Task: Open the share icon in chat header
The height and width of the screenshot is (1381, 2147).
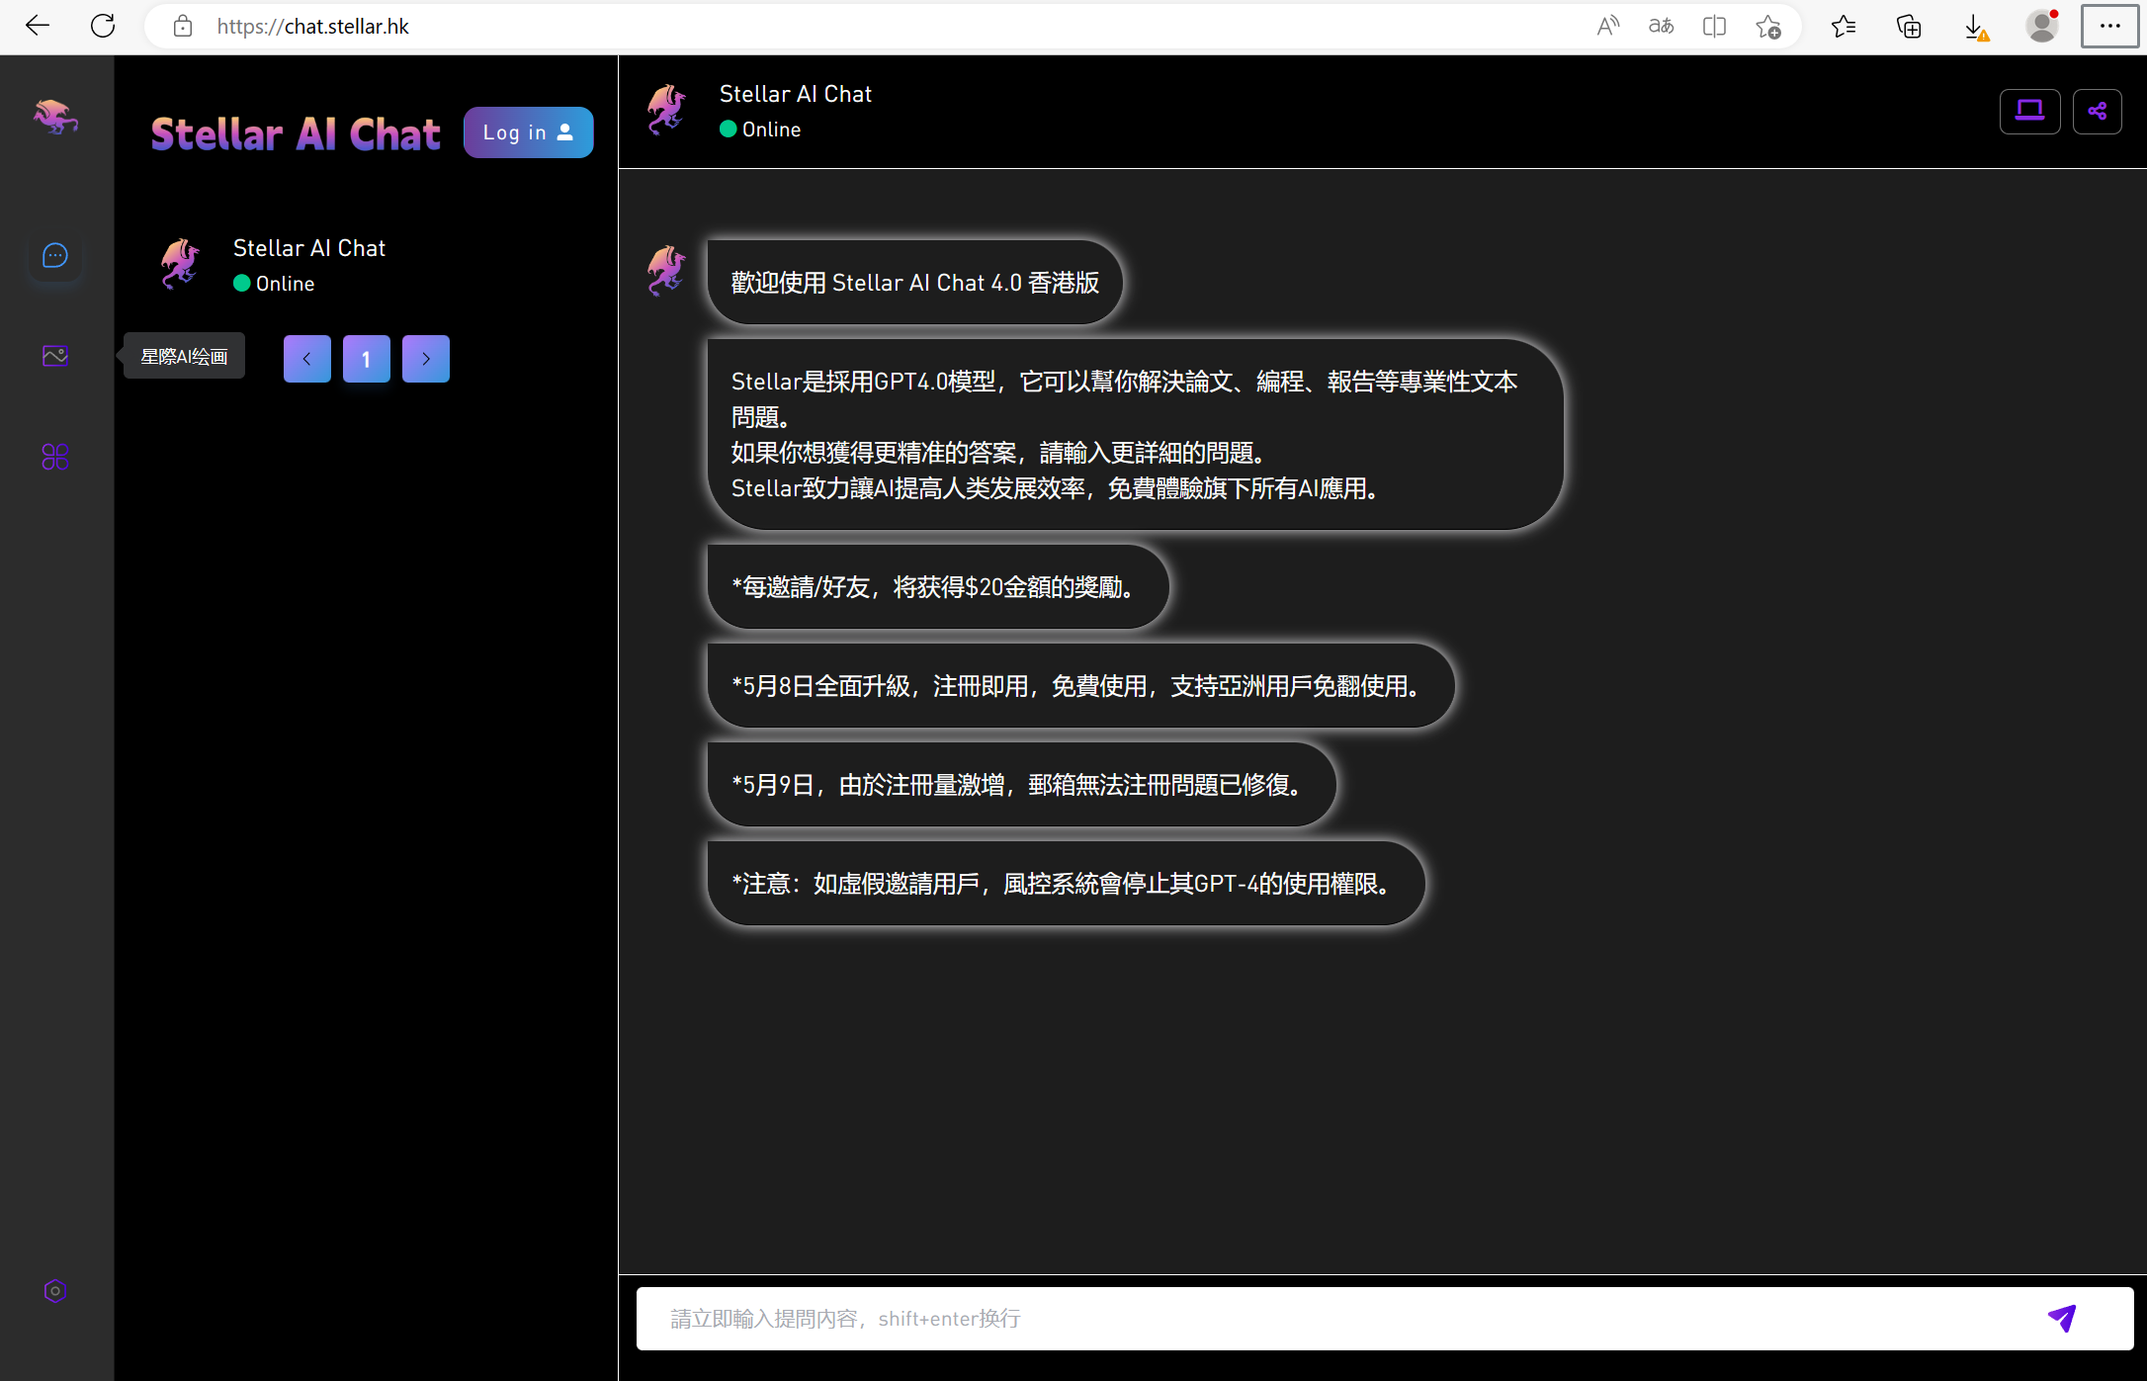Action: 2098,111
